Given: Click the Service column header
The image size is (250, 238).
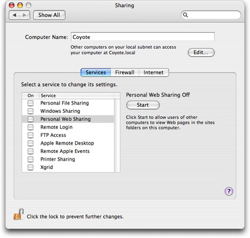Looking at the screenshot, I should click(76, 96).
